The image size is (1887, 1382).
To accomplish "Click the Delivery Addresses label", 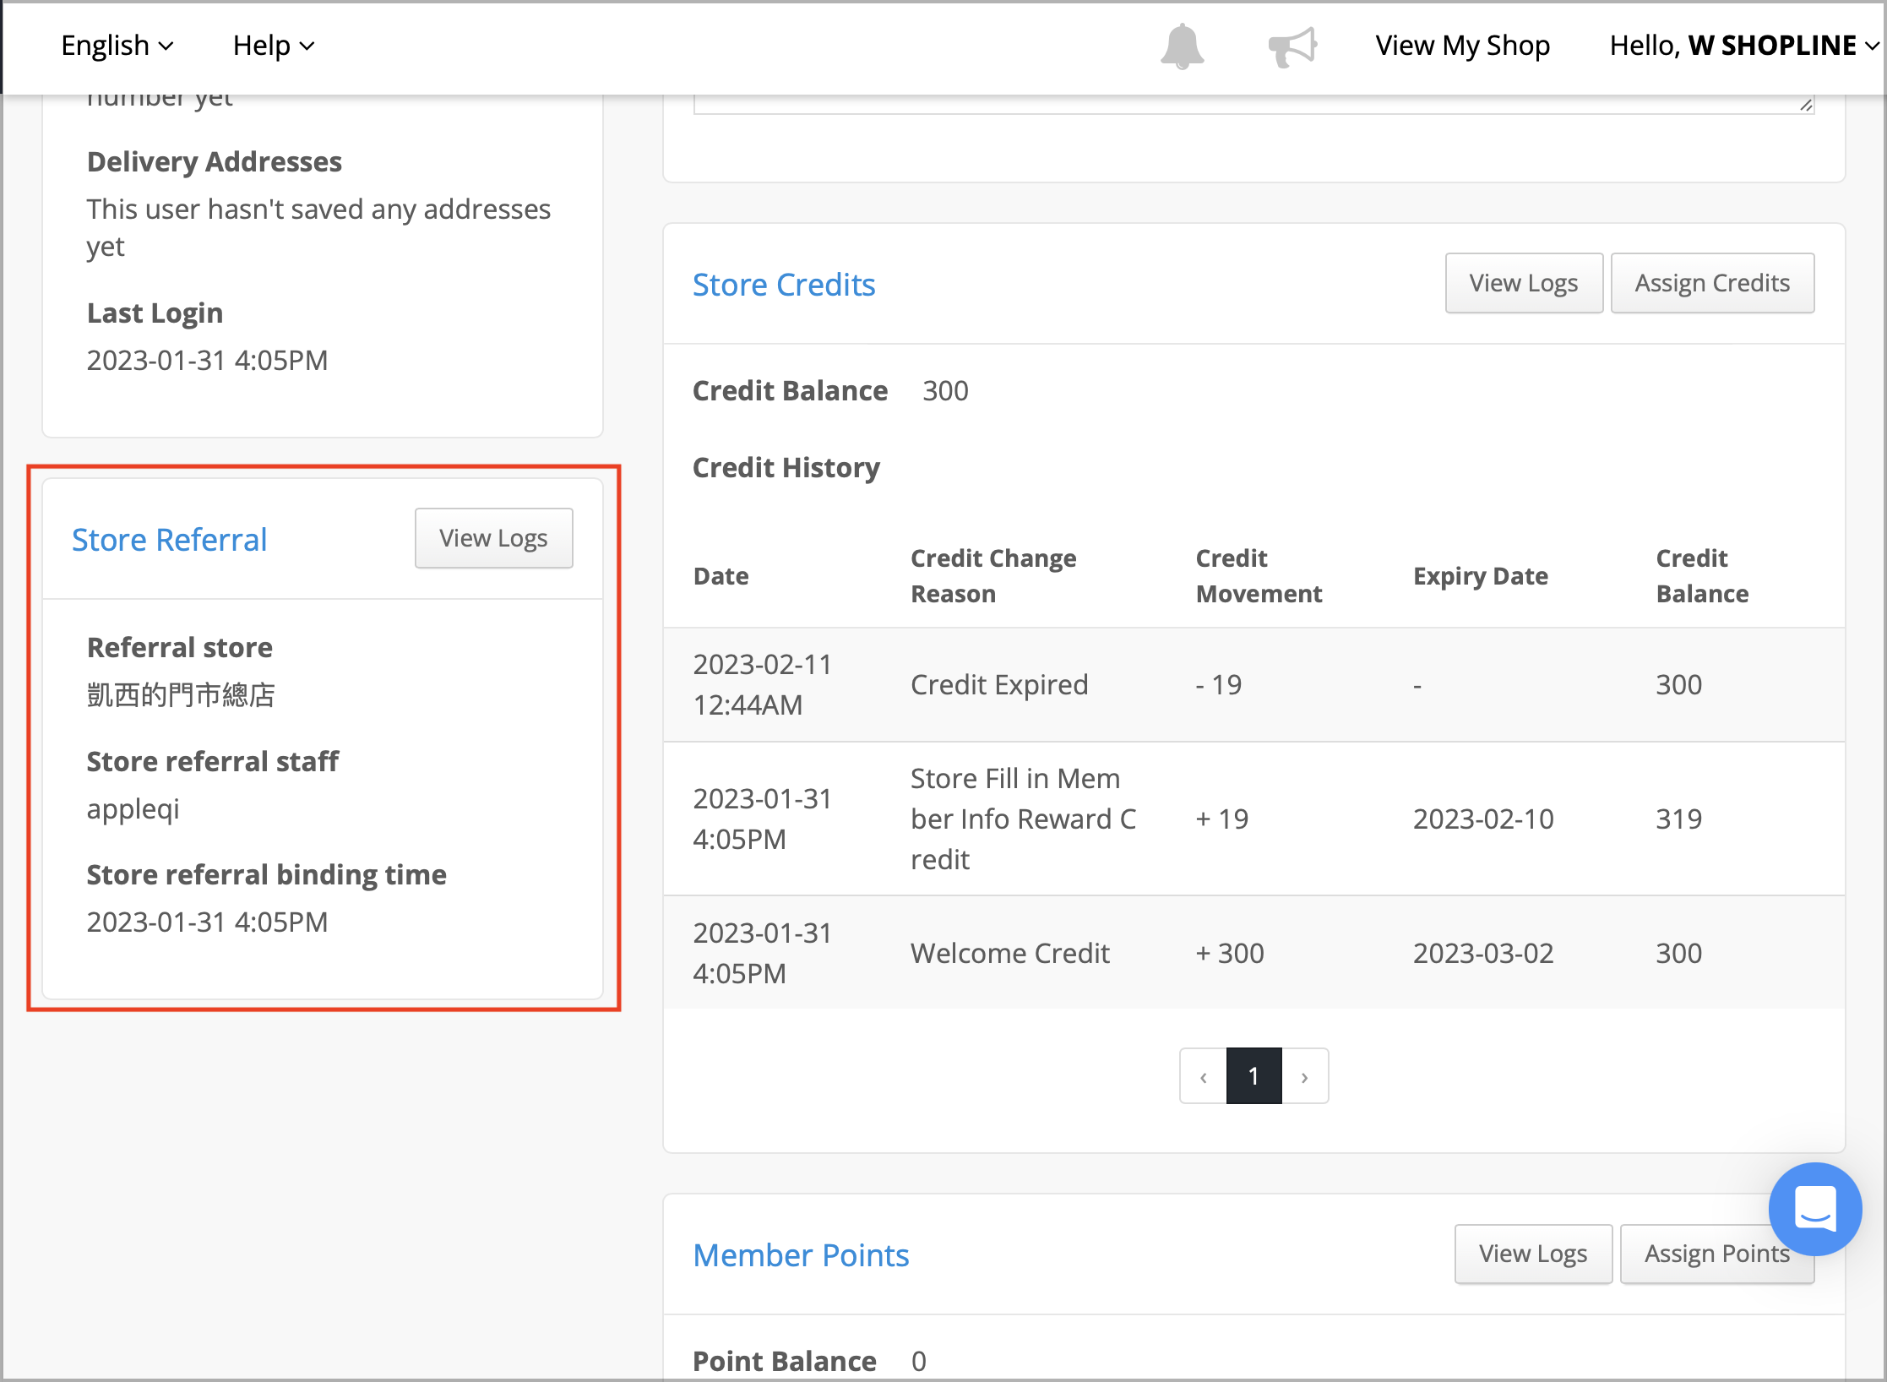I will click(215, 161).
